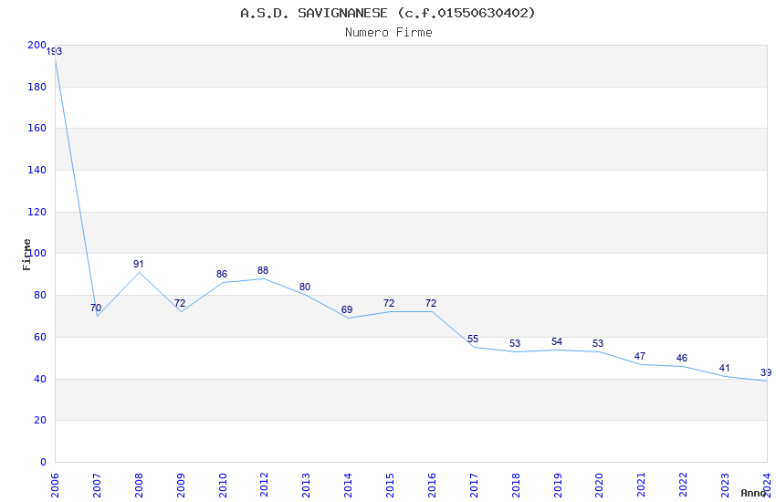776x502 pixels.
Task: Pick the 86 data label for 2010
Action: point(222,274)
